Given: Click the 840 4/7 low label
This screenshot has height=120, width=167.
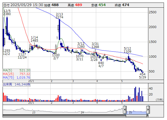Looking at the screenshot, I should point(101,64).
